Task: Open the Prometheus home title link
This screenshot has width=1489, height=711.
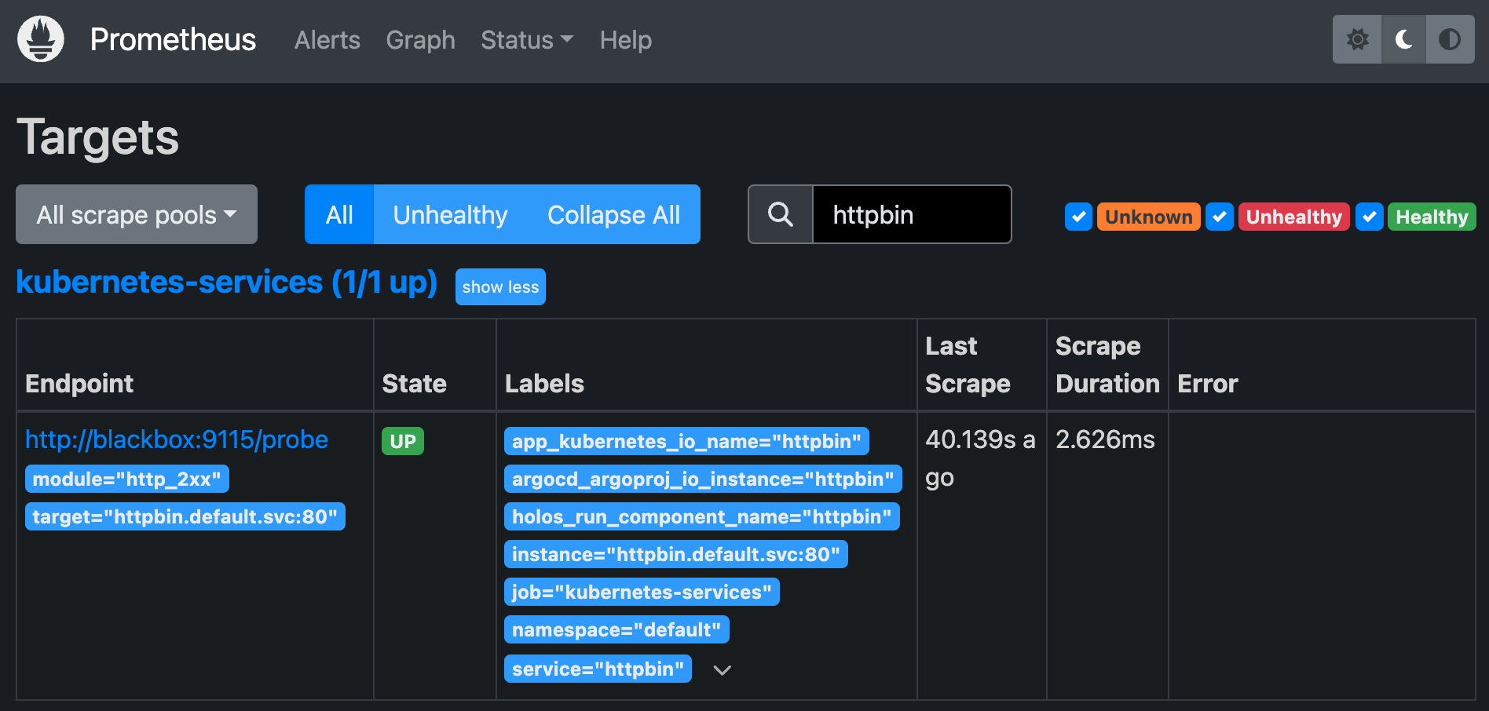Action: [173, 39]
